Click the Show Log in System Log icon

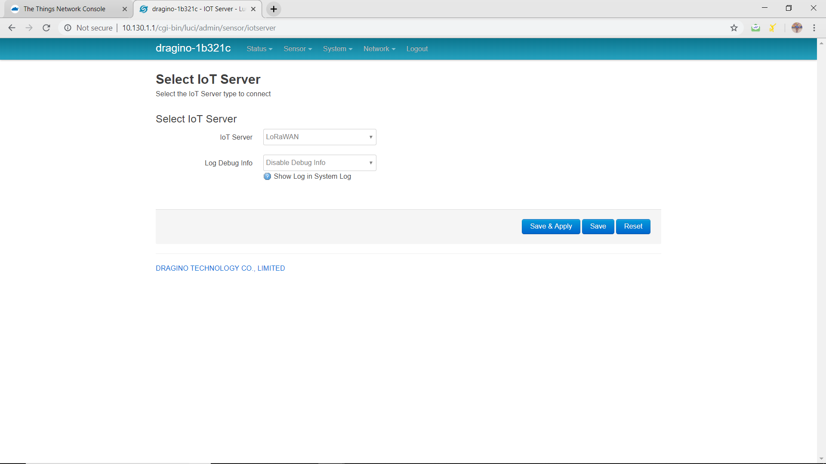[x=267, y=176]
